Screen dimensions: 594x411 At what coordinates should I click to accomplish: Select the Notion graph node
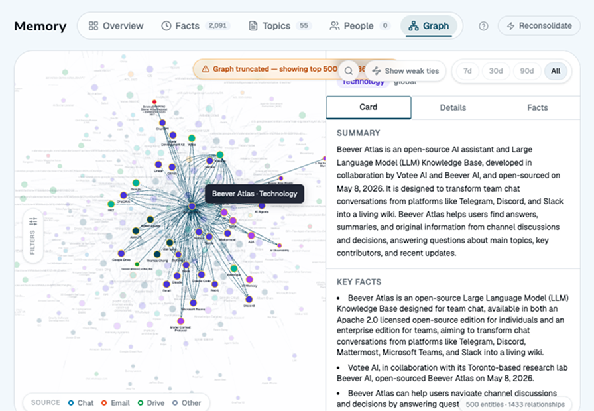(198, 232)
